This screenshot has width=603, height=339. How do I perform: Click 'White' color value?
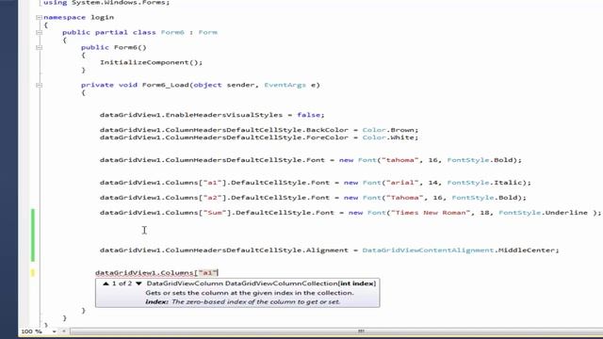[402, 137]
